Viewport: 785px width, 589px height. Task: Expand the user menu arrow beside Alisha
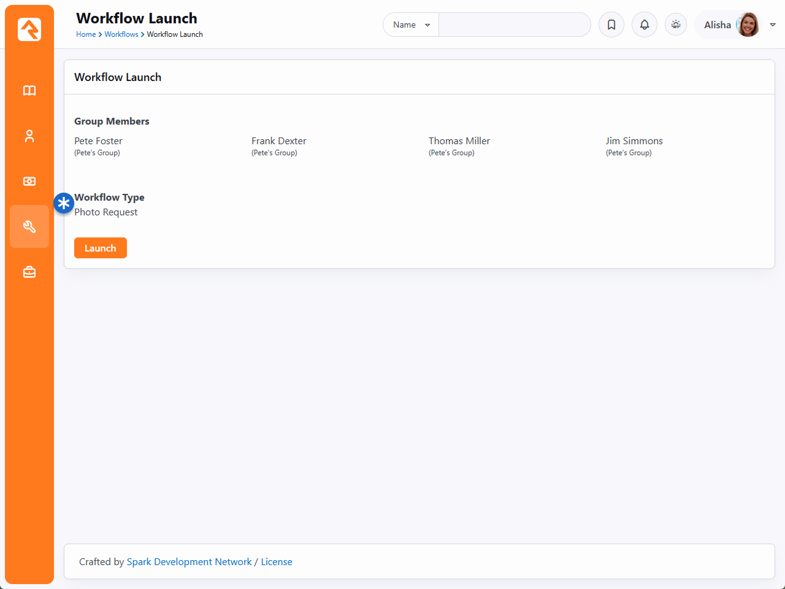click(773, 25)
